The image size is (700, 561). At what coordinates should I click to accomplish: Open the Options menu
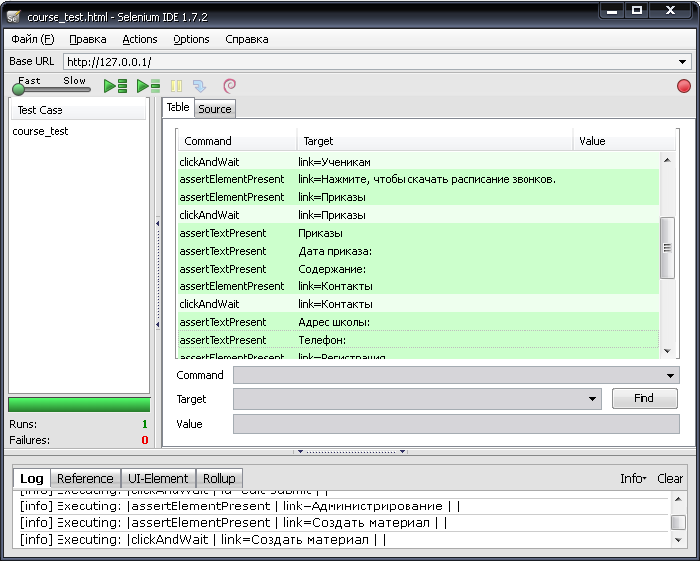tap(191, 39)
